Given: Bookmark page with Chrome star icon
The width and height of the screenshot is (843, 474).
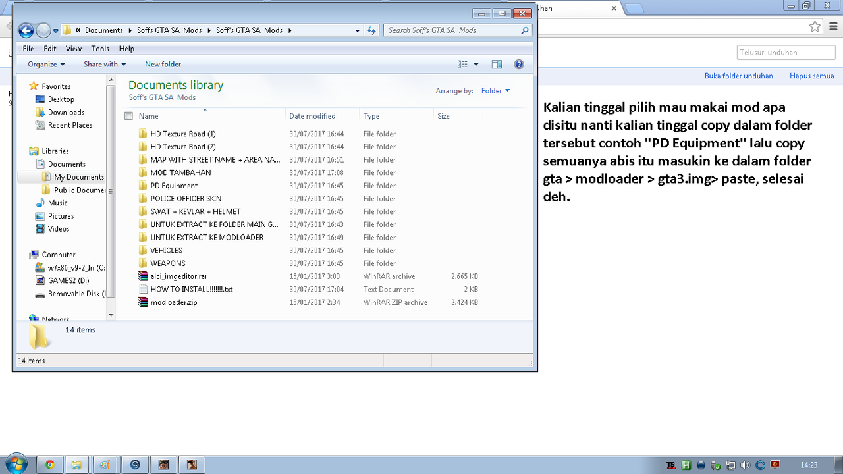Looking at the screenshot, I should 815,26.
